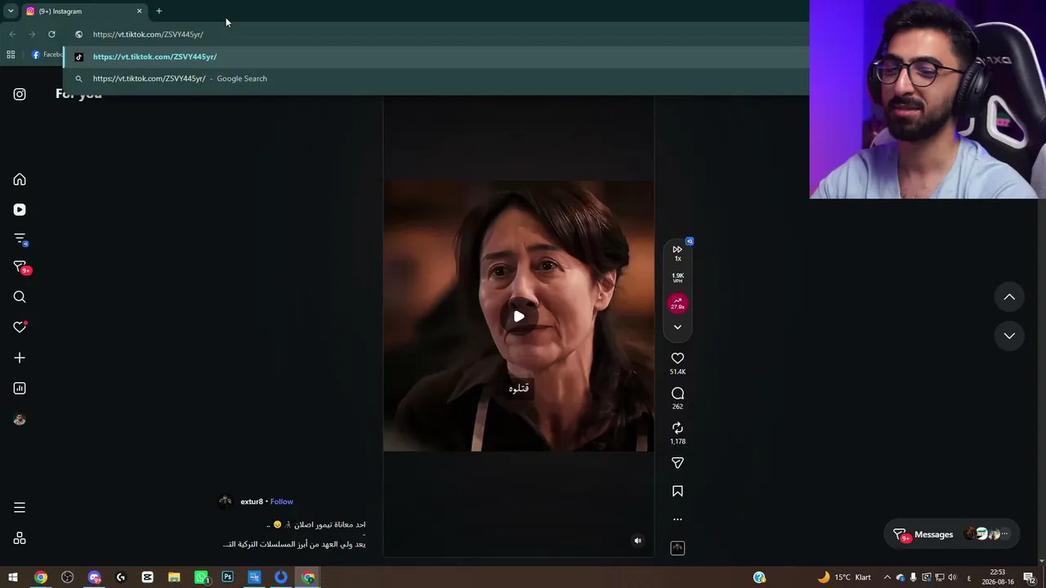The width and height of the screenshot is (1046, 588).
Task: Play the paused reel video
Action: pos(519,316)
